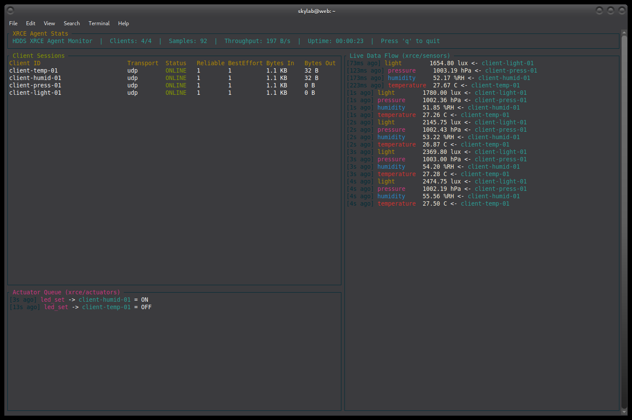Click the Status column header
The width and height of the screenshot is (632, 420).
(175, 63)
